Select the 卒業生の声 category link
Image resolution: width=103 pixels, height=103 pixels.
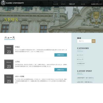click(81, 64)
